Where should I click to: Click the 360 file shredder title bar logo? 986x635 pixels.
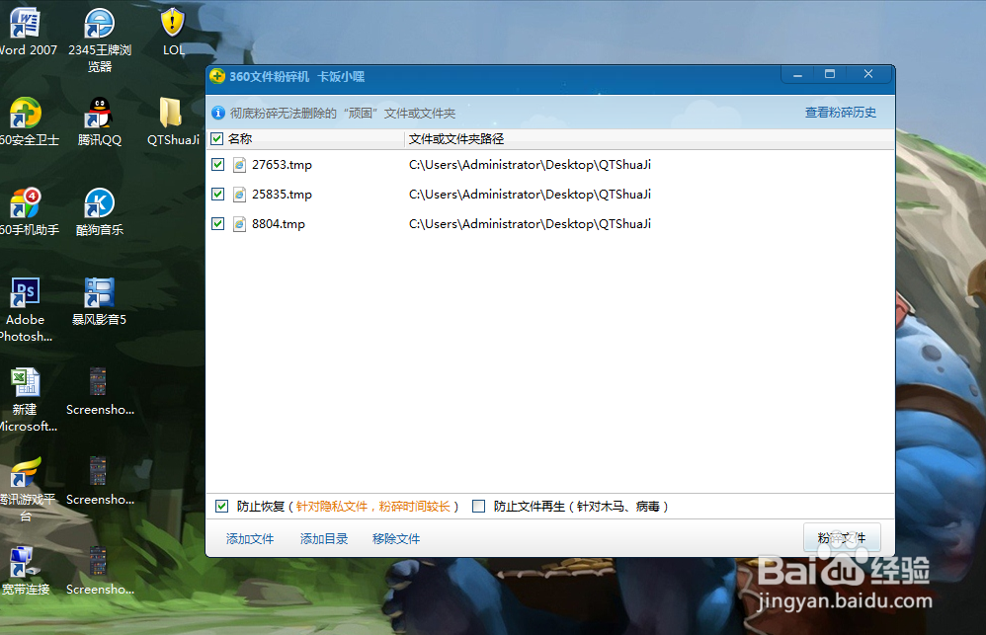click(217, 76)
